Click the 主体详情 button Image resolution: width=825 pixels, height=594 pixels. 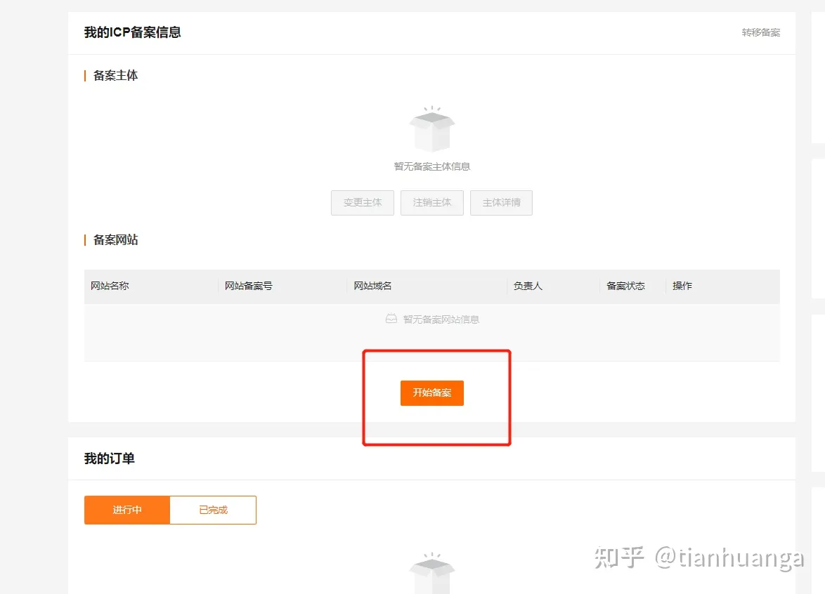click(x=502, y=202)
